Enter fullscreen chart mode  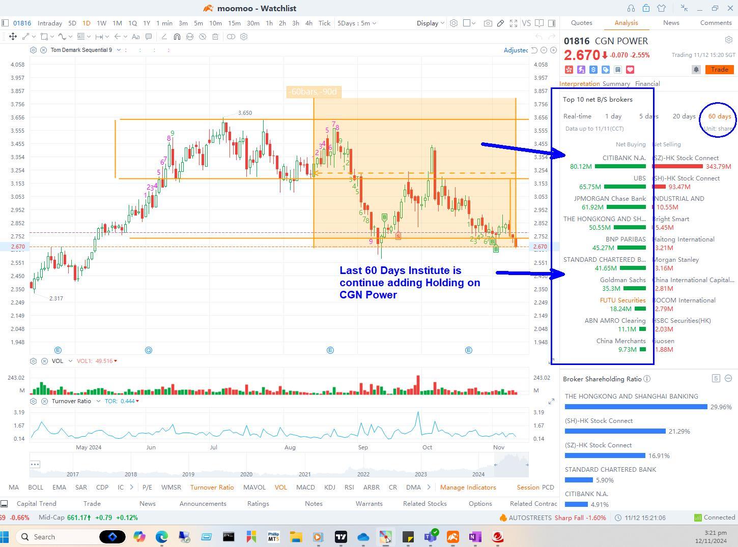point(514,23)
